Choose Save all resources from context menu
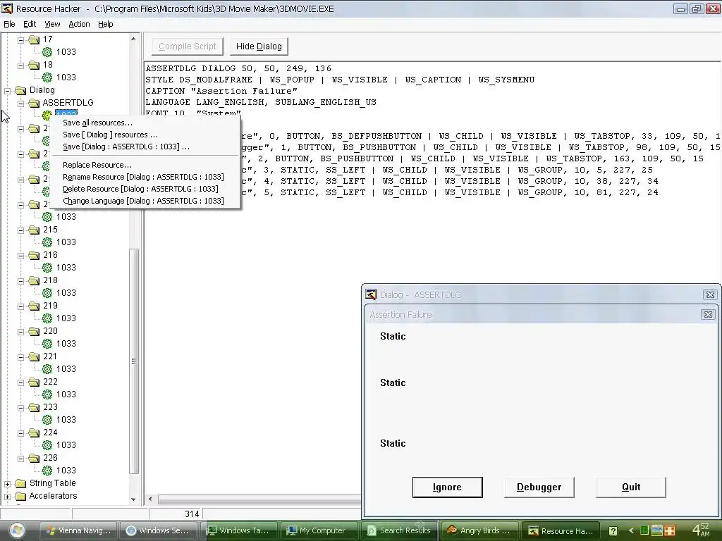Screen dimensions: 722x541 tap(97, 123)
